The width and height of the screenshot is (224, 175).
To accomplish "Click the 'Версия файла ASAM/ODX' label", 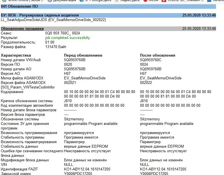I will click(x=23, y=83).
